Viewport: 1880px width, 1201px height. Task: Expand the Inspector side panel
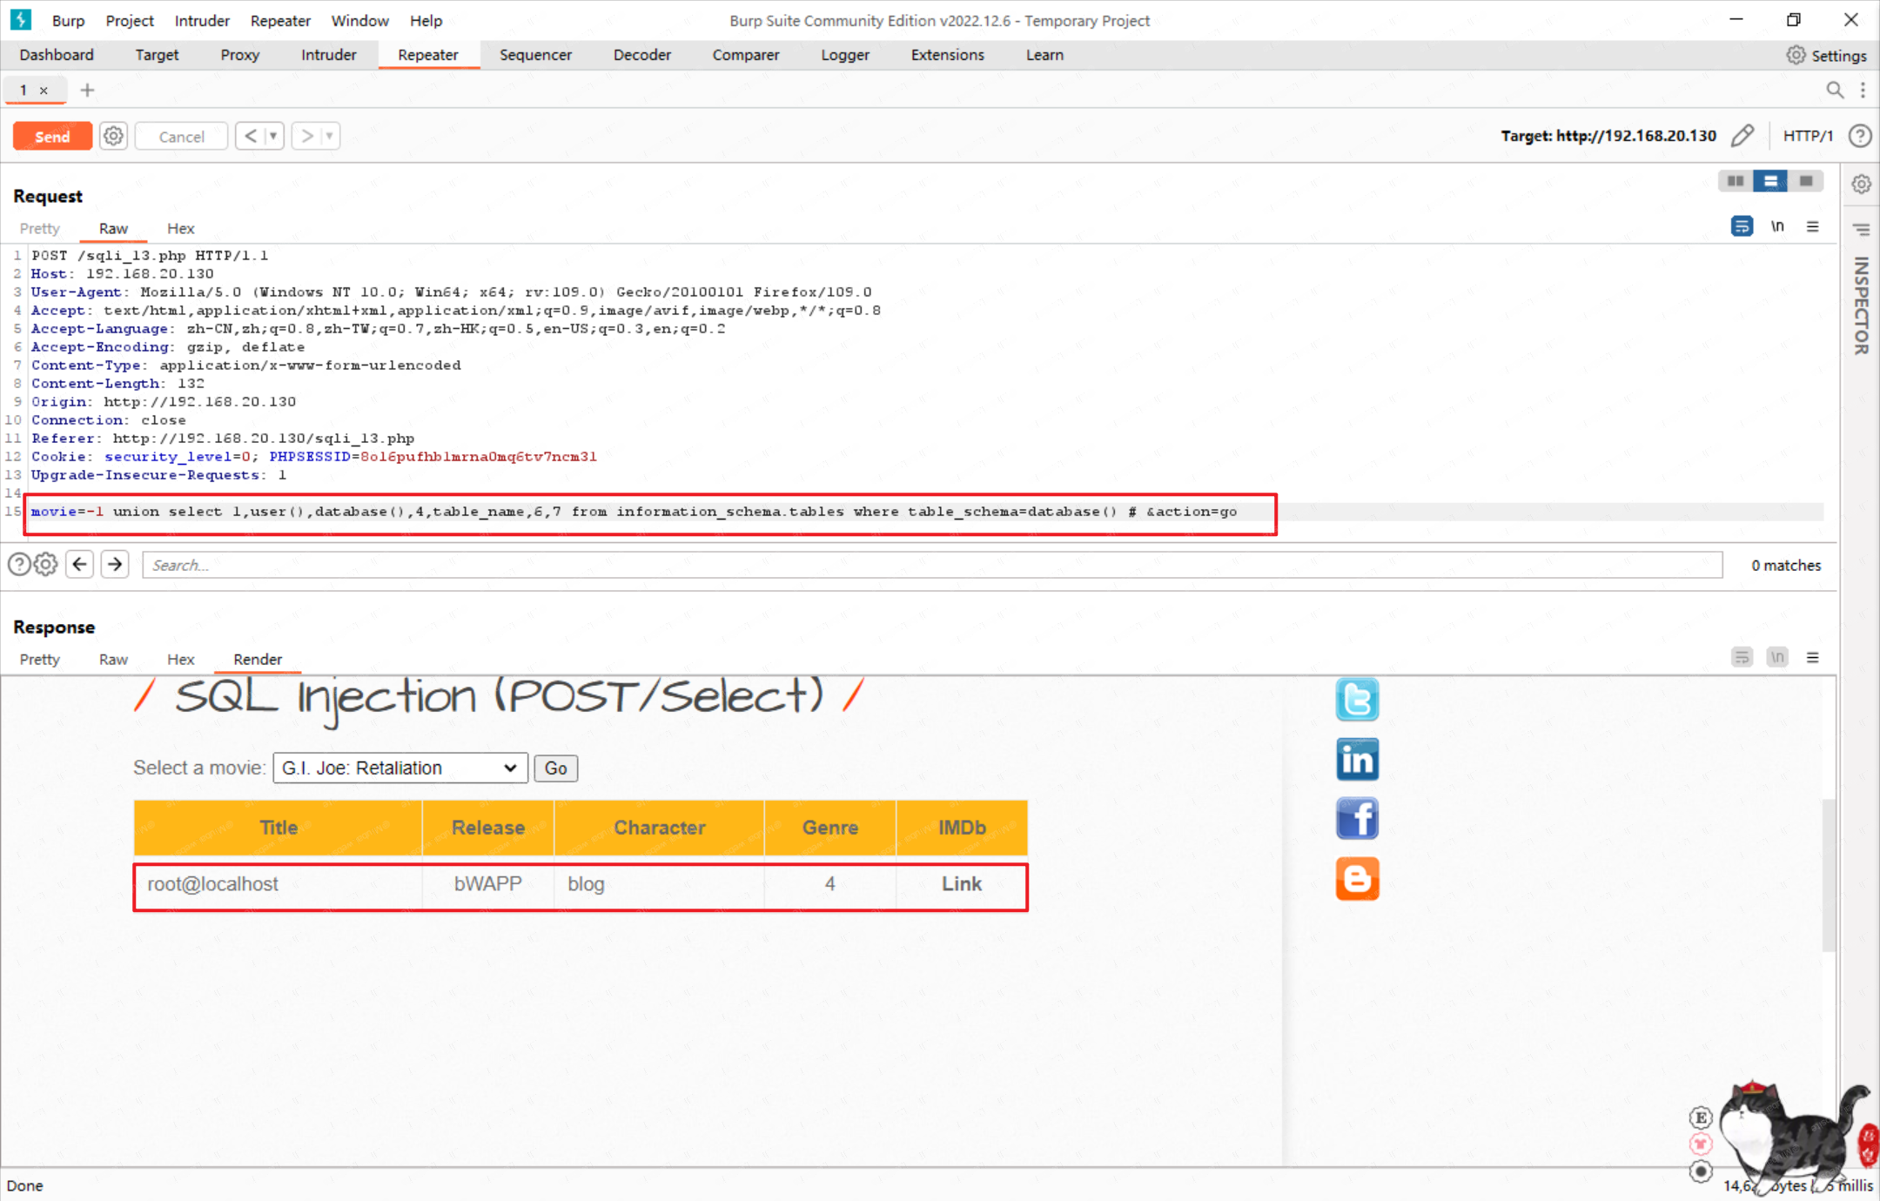click(1861, 305)
